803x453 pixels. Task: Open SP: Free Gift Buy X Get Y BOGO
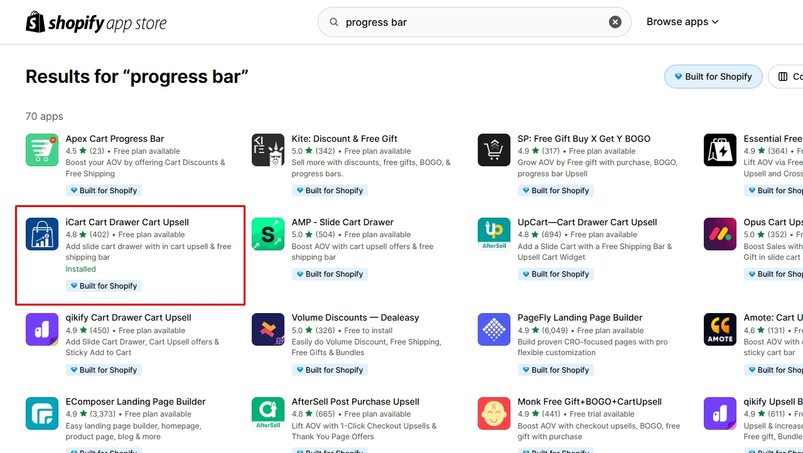(584, 139)
